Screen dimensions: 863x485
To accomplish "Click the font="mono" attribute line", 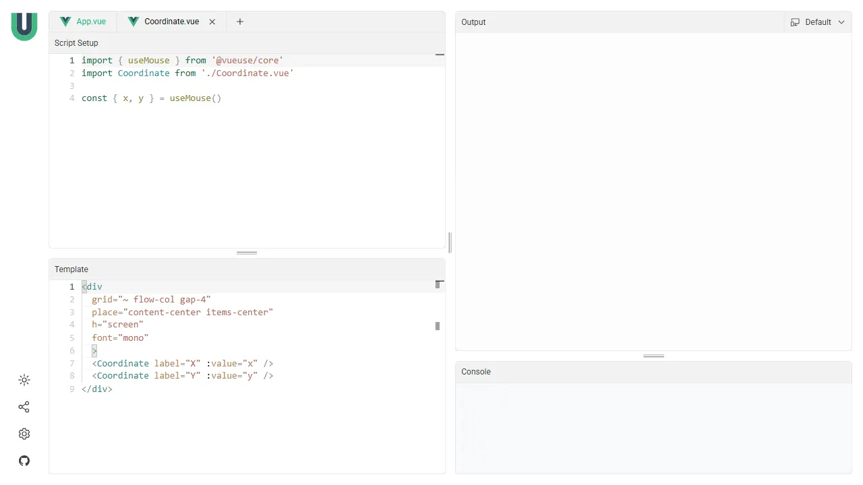I will (120, 337).
